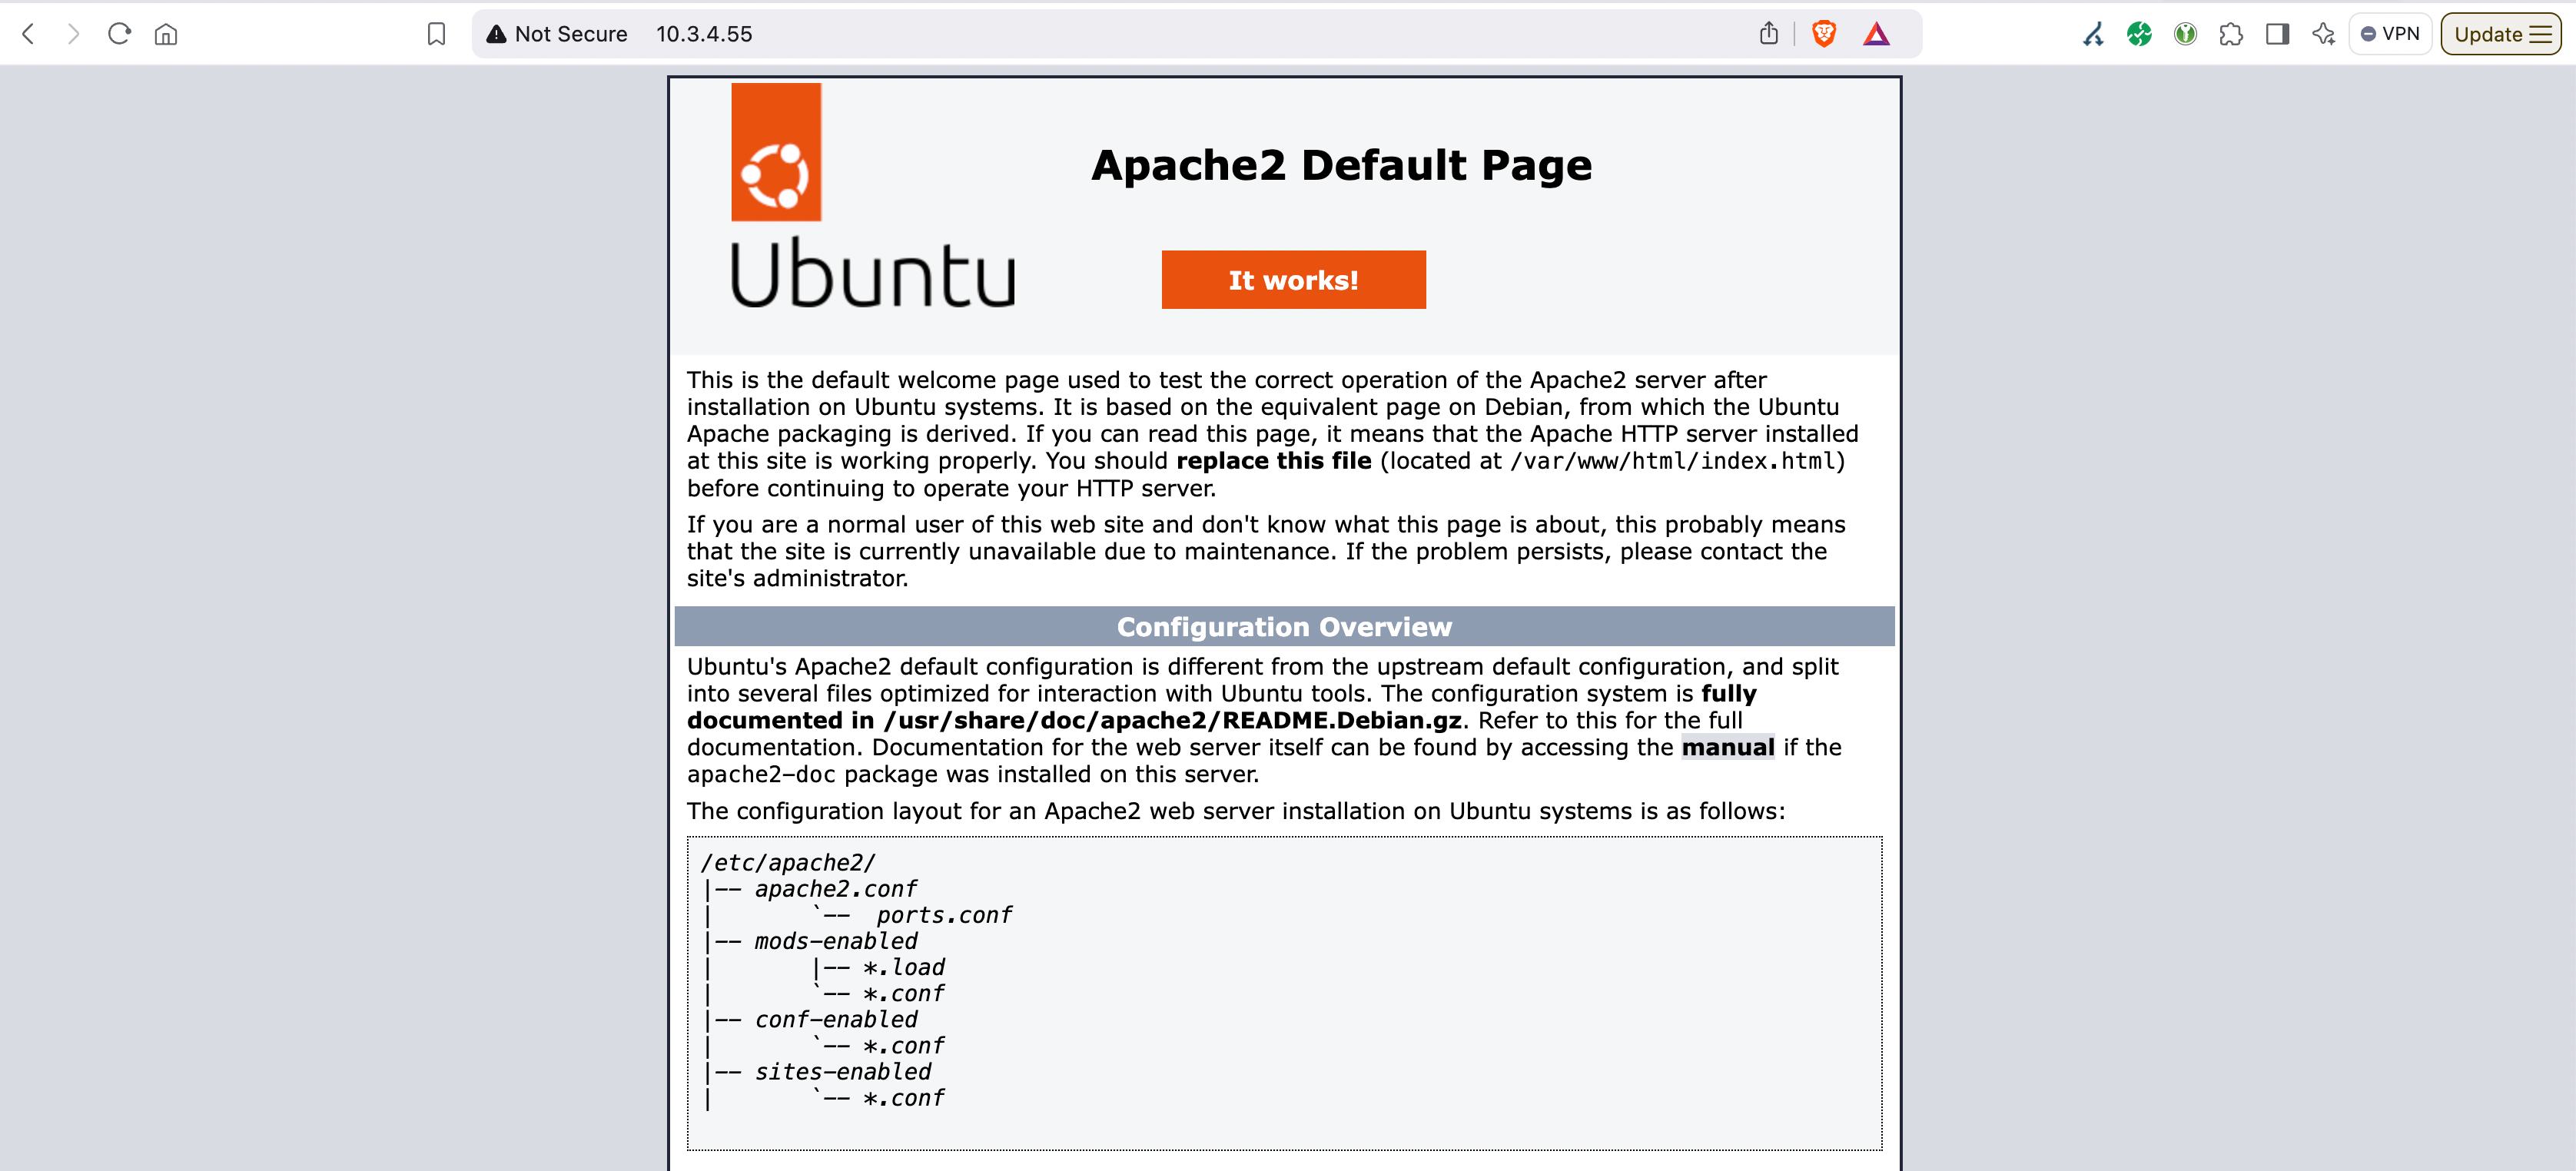This screenshot has width=2576, height=1171.
Task: Click the Not Secure warning indicator
Action: coord(557,34)
